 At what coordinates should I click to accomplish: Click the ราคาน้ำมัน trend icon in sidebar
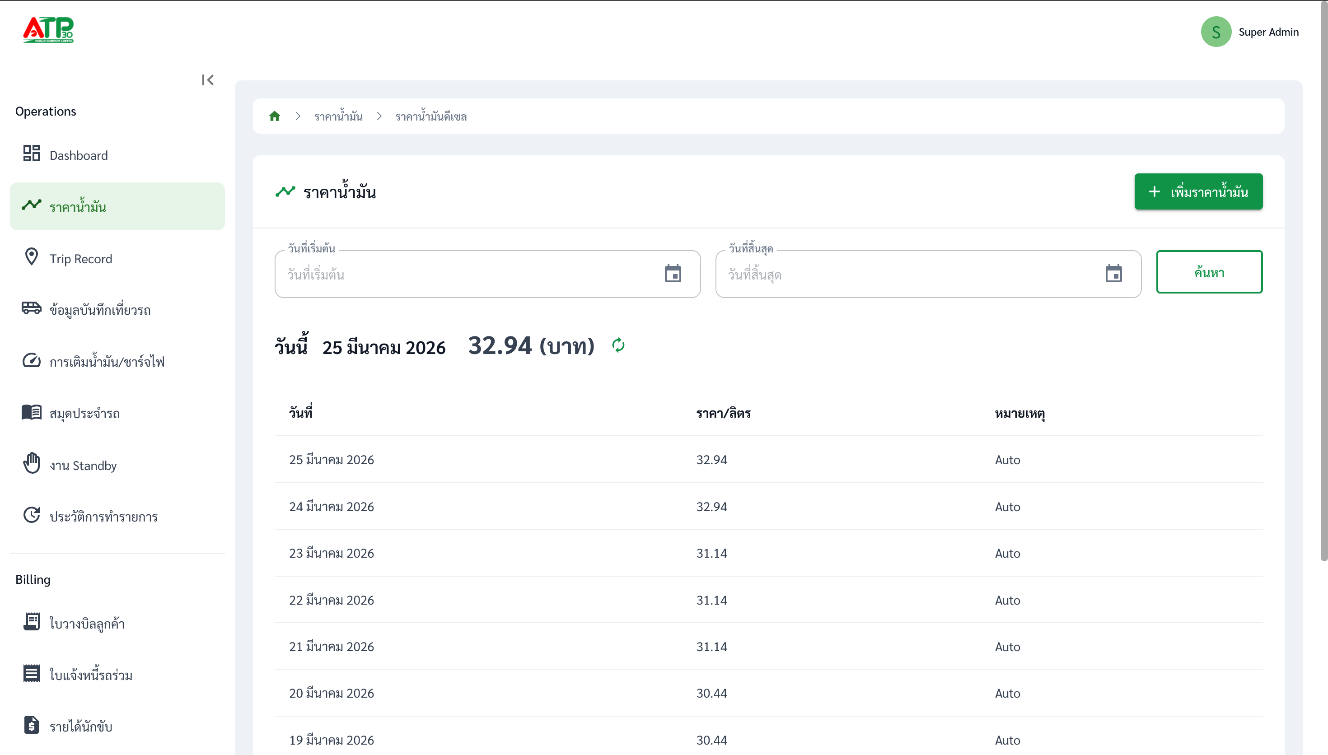click(x=32, y=205)
